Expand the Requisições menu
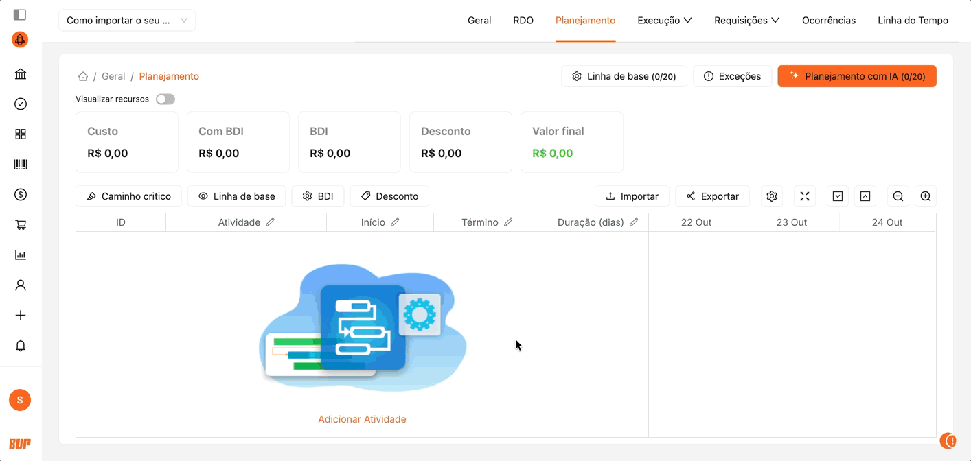This screenshot has width=971, height=461. (746, 21)
